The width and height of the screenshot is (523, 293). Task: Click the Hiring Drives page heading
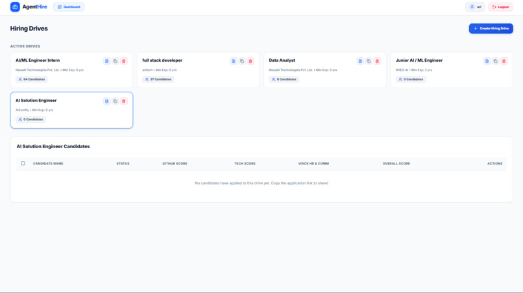[29, 29]
